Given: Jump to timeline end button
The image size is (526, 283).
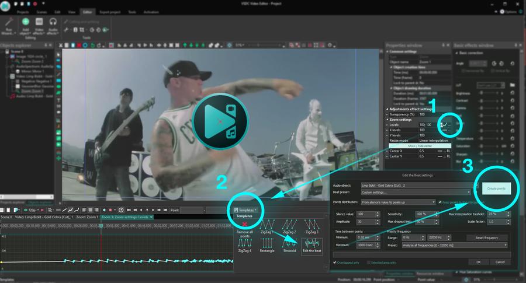Looking at the screenshot, I should pyautogui.click(x=165, y=210).
